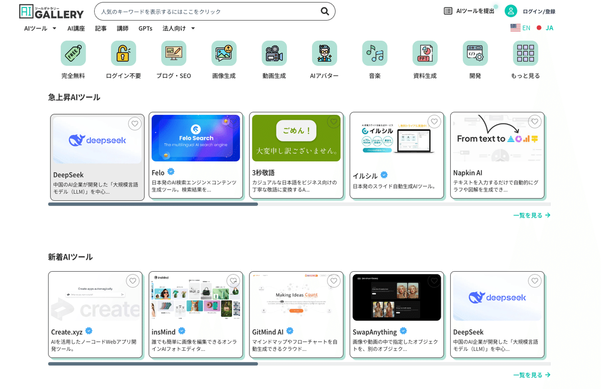Favorite the SwapAnything tool card
This screenshot has width=601, height=389.
[434, 281]
